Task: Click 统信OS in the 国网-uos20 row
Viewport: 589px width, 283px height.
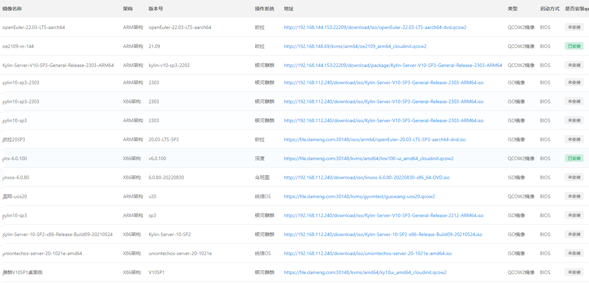Action: click(263, 196)
